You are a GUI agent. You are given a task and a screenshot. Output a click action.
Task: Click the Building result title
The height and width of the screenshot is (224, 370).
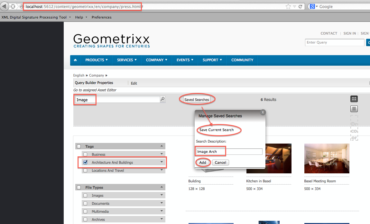[194, 181]
